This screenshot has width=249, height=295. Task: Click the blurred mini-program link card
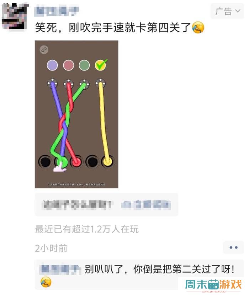click(106, 204)
